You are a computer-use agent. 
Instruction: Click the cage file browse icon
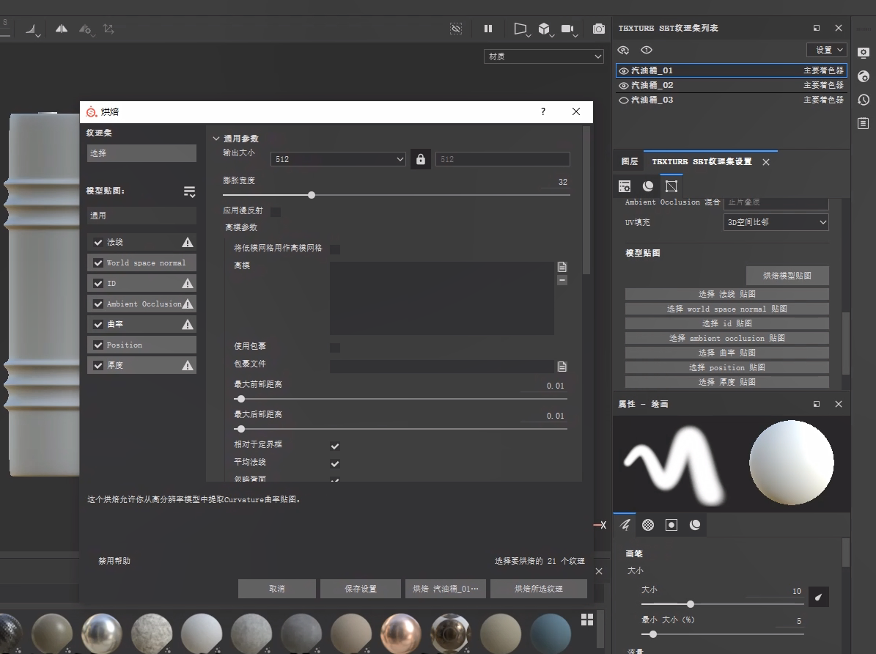[562, 366]
